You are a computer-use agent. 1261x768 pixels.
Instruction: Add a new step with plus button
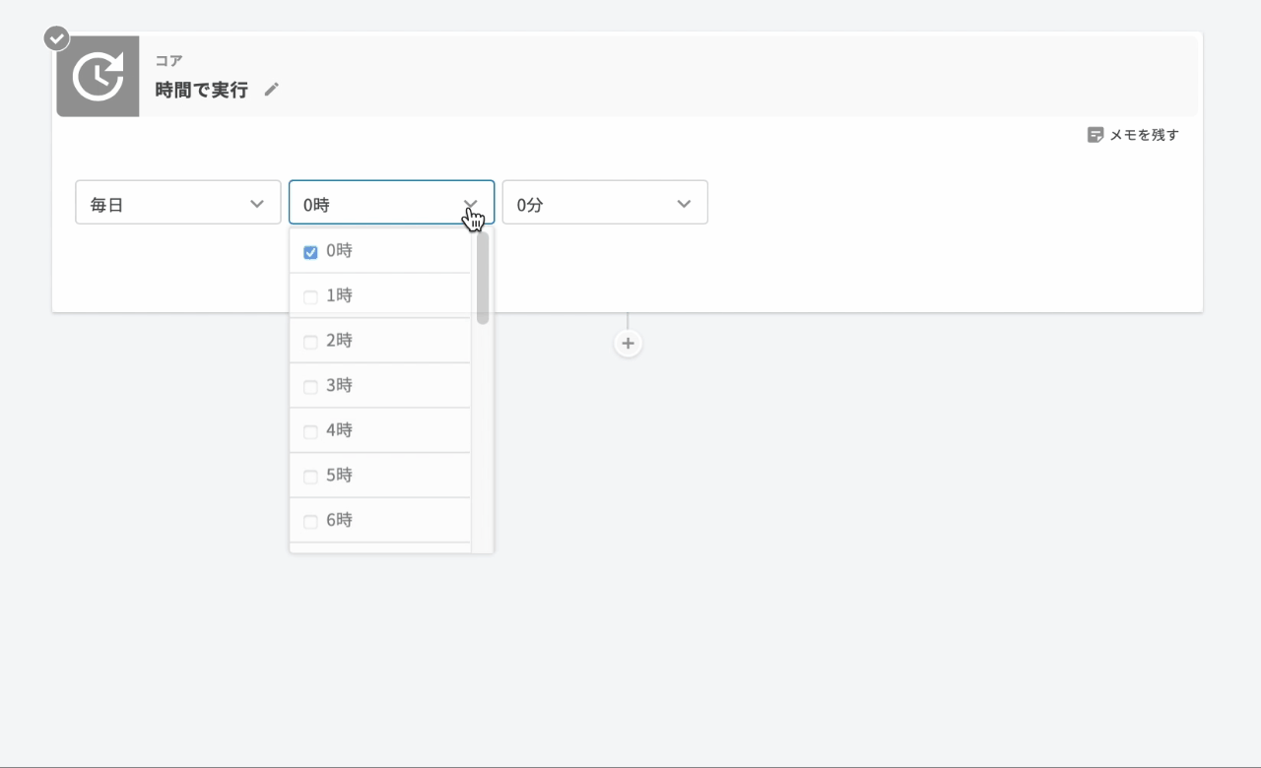(628, 344)
